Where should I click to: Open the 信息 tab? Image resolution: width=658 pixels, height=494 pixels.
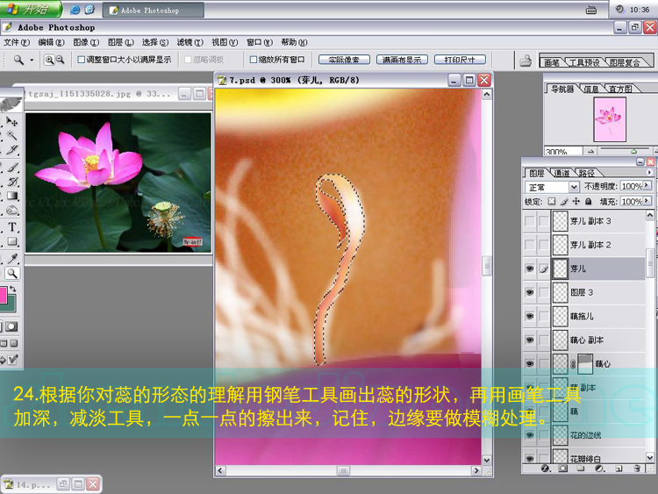point(590,89)
